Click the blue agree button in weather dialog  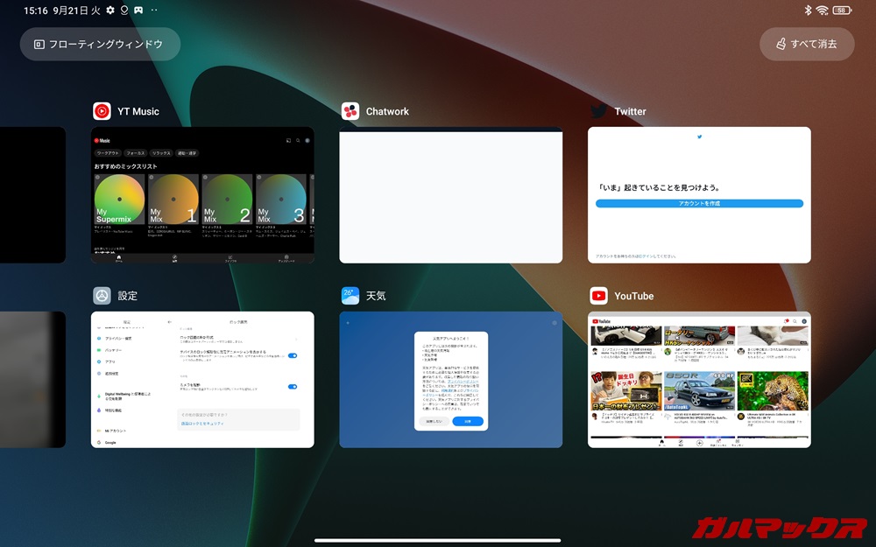click(x=468, y=421)
